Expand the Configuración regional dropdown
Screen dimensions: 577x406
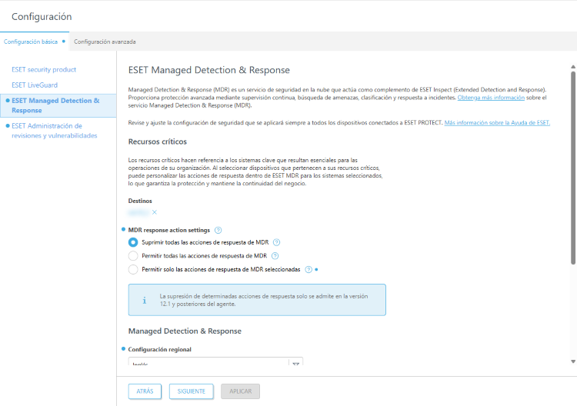click(x=295, y=364)
